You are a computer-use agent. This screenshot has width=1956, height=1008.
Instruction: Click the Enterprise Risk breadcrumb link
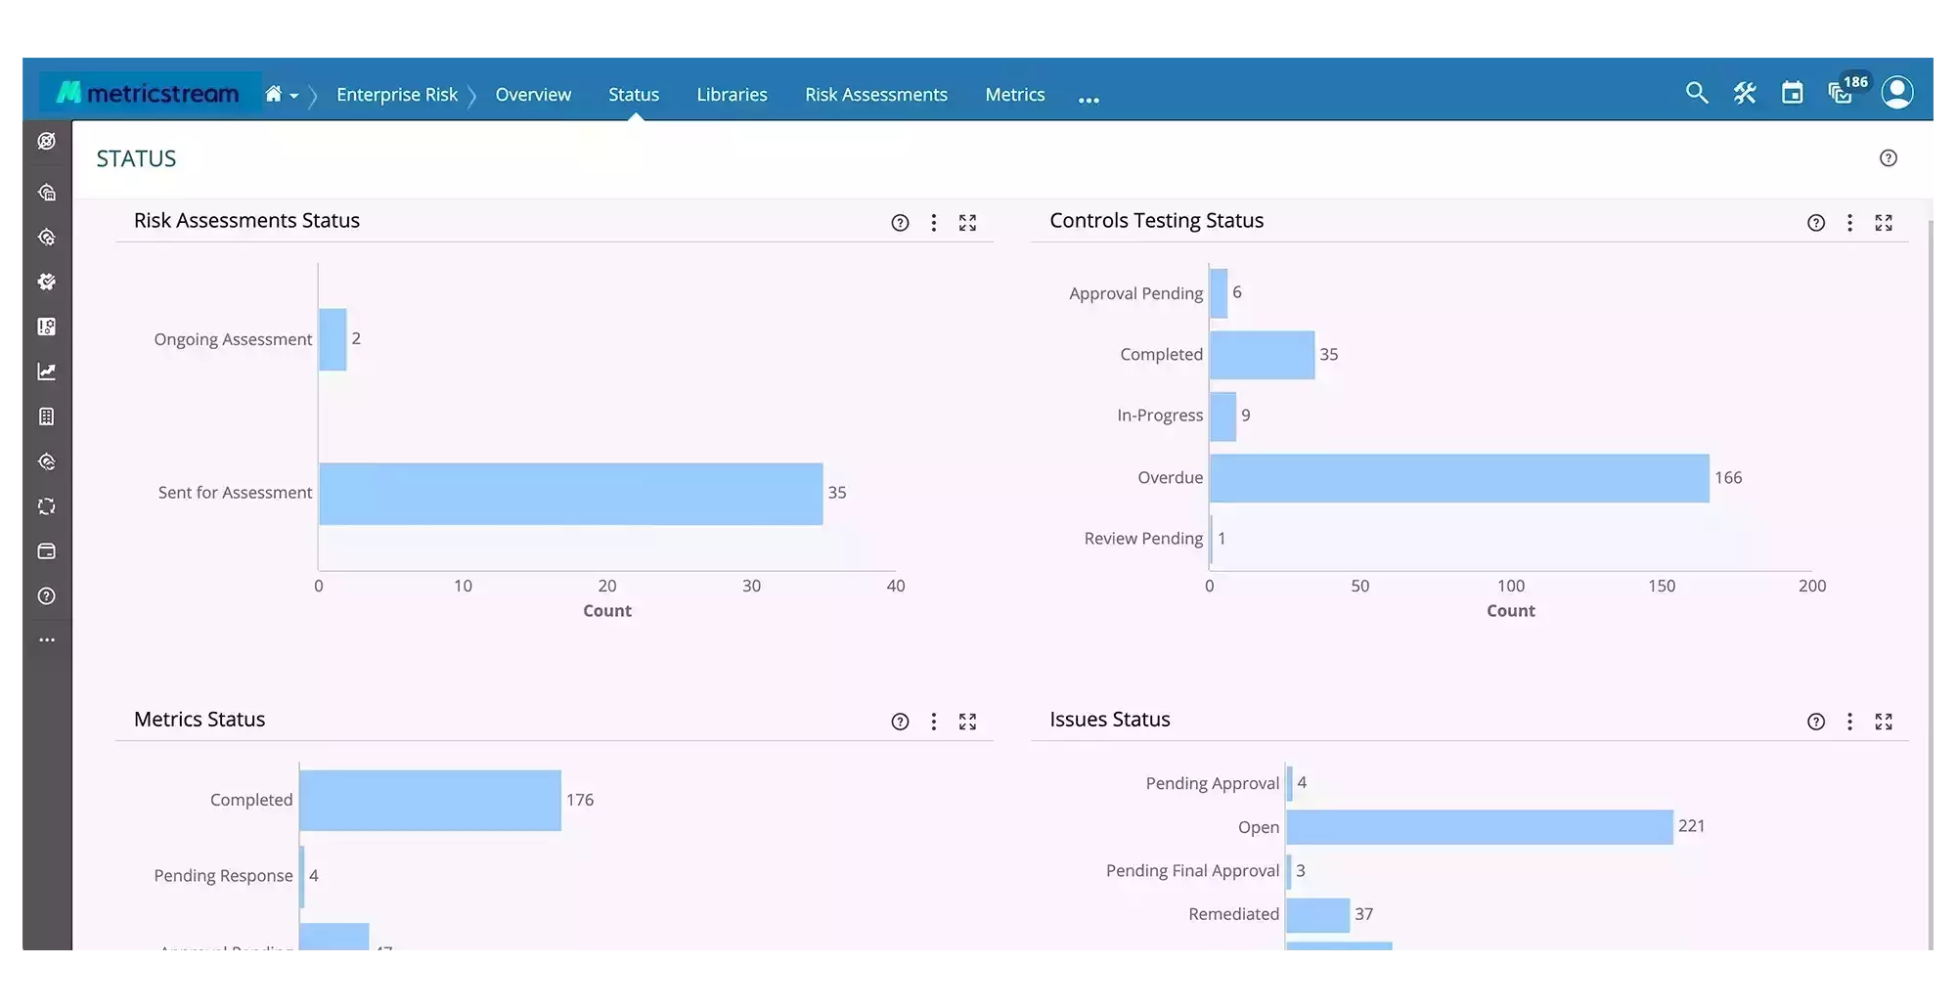pyautogui.click(x=397, y=94)
